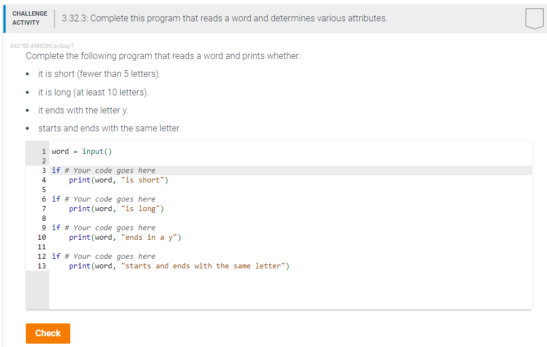
Task: Click line number 1 in the gutter
Action: tap(44, 151)
